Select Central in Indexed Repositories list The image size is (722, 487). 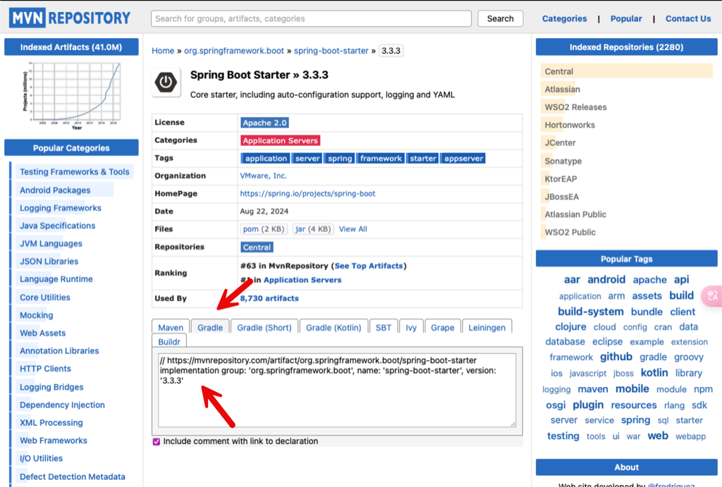[626, 71]
